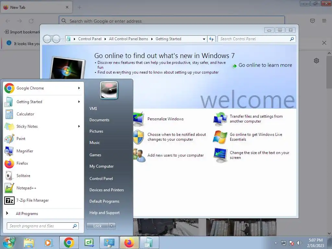Image resolution: width=332 pixels, height=249 pixels.
Task: Expand Sticky Notes jump list arrow
Action: 79,126
